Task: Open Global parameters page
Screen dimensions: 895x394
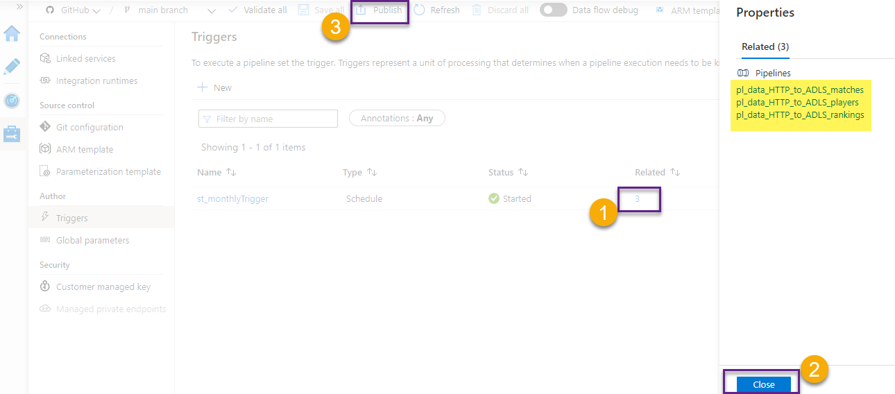Action: tap(92, 241)
